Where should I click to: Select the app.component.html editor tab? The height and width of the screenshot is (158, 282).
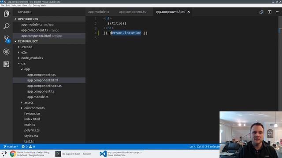point(171,12)
